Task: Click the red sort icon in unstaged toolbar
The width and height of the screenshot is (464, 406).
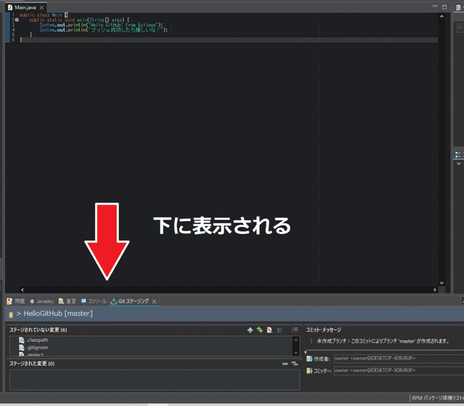Action: 270,330
